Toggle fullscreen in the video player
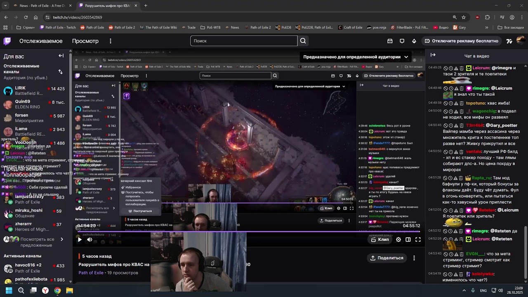The width and height of the screenshot is (528, 297). (418, 240)
